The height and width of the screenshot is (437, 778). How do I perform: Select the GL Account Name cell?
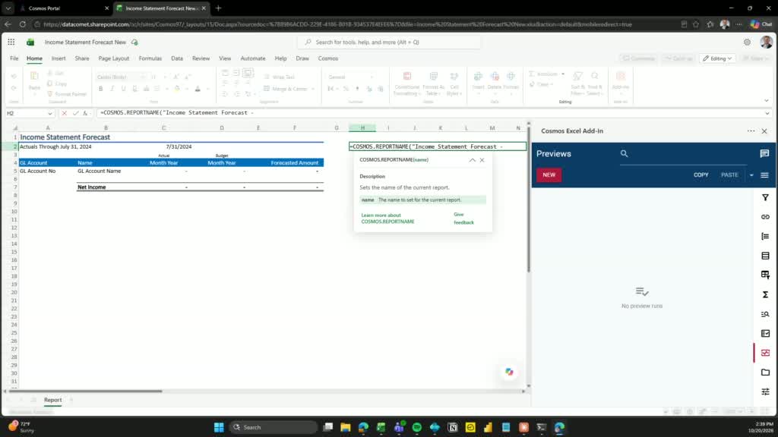[x=106, y=171]
